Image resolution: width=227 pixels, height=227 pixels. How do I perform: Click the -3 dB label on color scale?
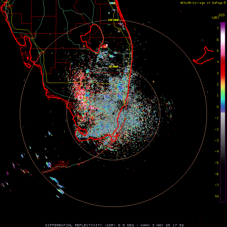tap(217, 140)
